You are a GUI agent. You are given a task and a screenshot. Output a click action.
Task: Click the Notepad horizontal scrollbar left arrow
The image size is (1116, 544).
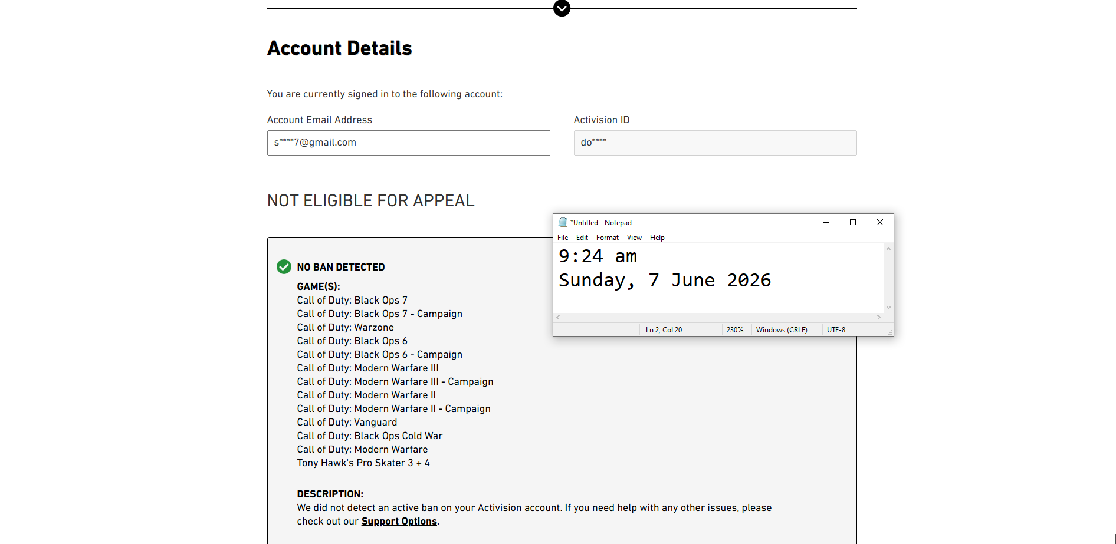click(x=559, y=318)
